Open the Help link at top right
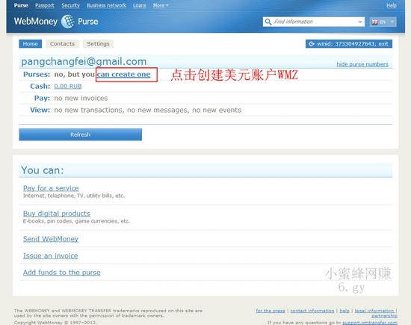Viewport: 411px width, 325px height. tap(392, 5)
